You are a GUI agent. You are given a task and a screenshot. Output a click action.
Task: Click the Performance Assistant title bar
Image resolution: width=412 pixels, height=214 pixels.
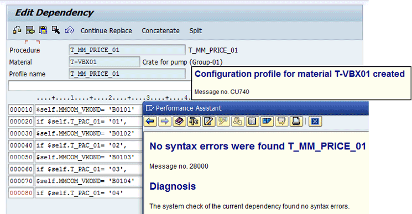tap(256, 108)
